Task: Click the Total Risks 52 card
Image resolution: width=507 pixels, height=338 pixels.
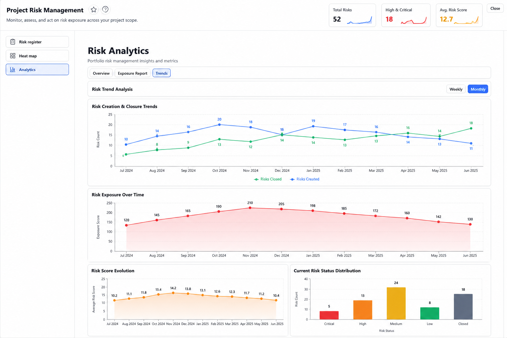Action: click(x=353, y=15)
